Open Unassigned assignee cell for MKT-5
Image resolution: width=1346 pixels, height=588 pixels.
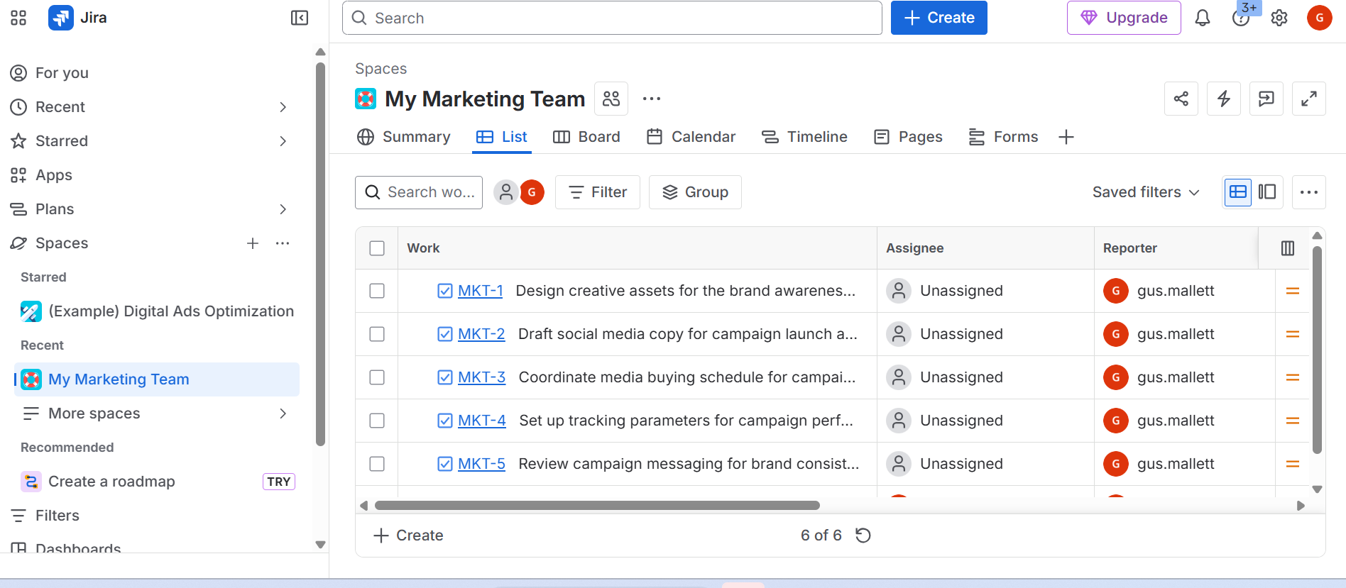click(985, 464)
